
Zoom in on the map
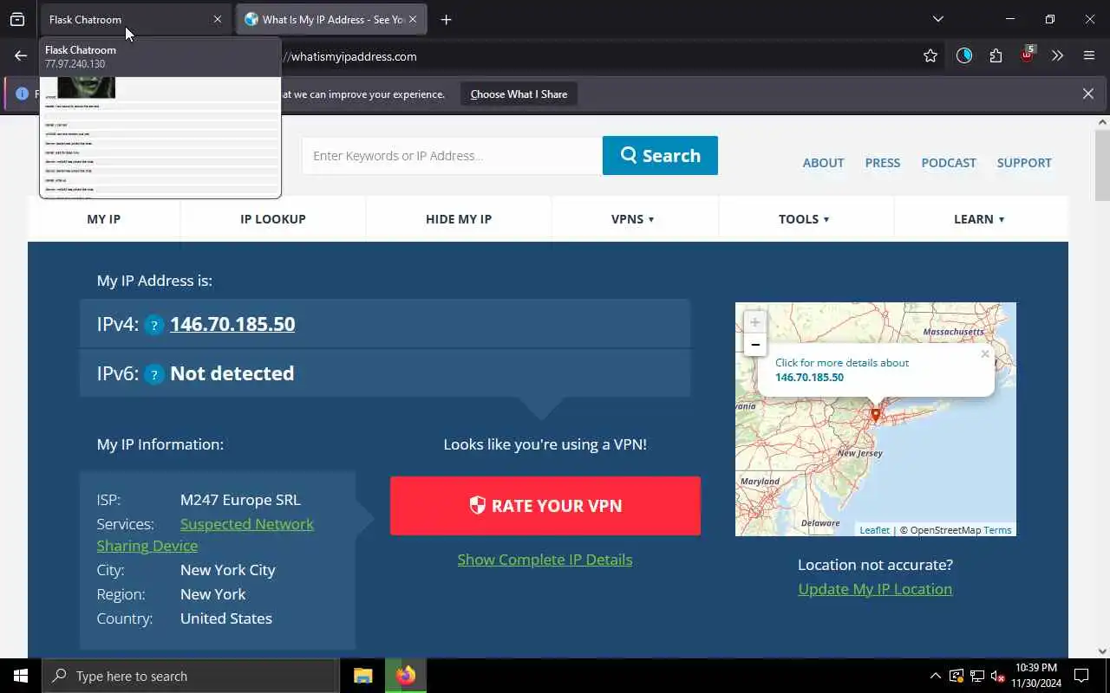[755, 322]
